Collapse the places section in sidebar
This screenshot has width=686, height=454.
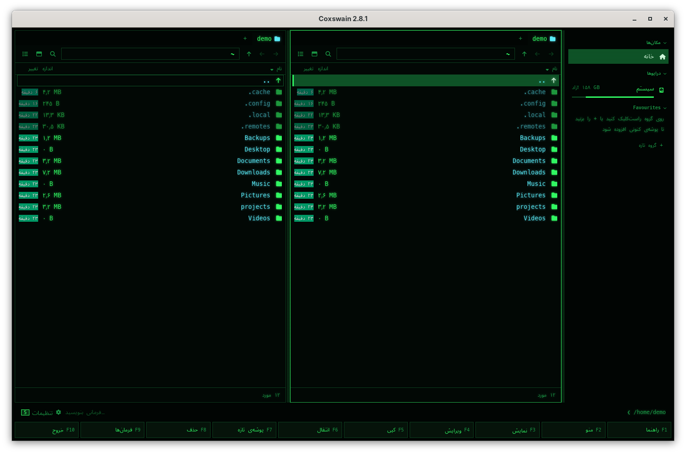tap(657, 43)
